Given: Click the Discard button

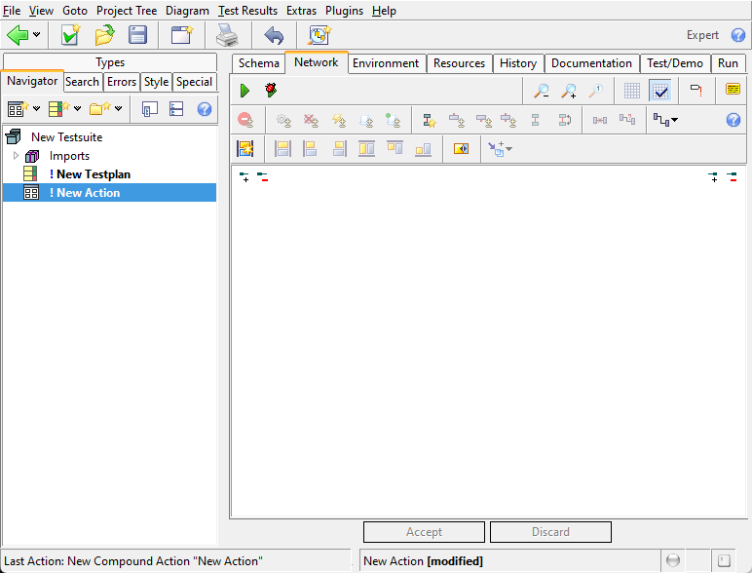Looking at the screenshot, I should coord(550,532).
